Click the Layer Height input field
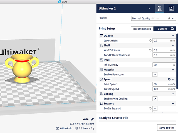The width and height of the screenshot is (178, 133). point(164,41)
